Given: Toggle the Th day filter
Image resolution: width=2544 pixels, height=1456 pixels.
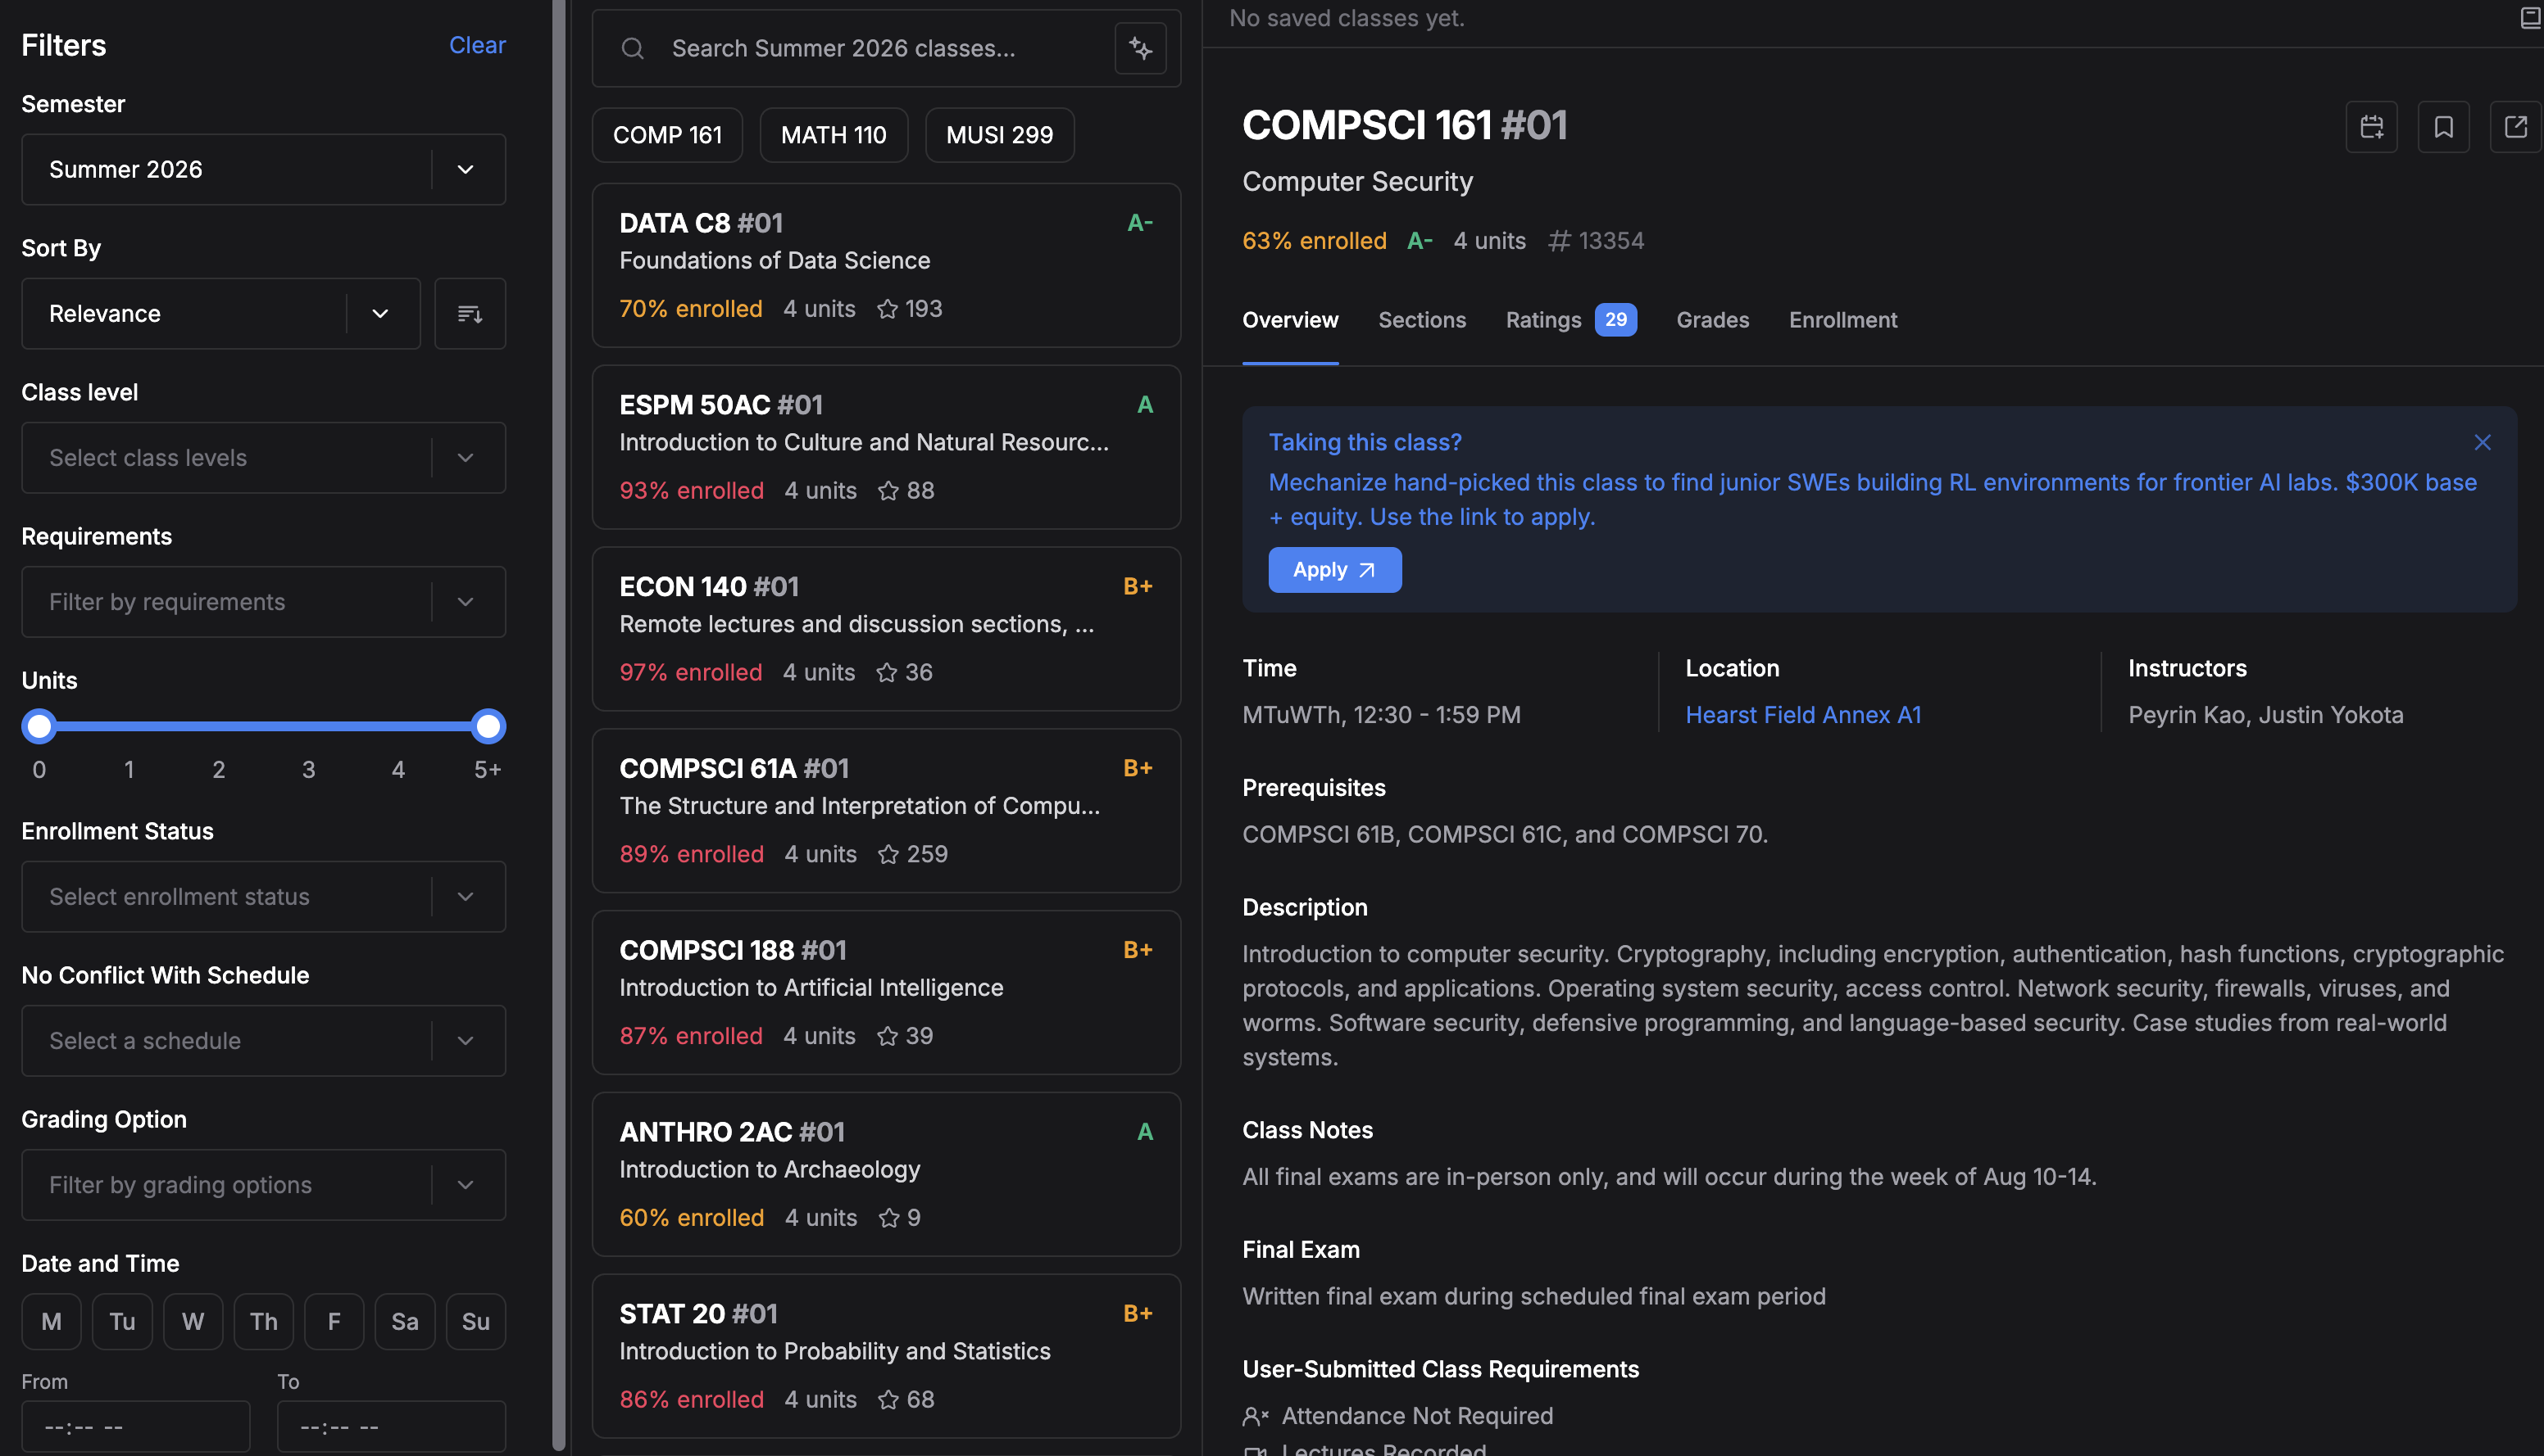Looking at the screenshot, I should (264, 1322).
